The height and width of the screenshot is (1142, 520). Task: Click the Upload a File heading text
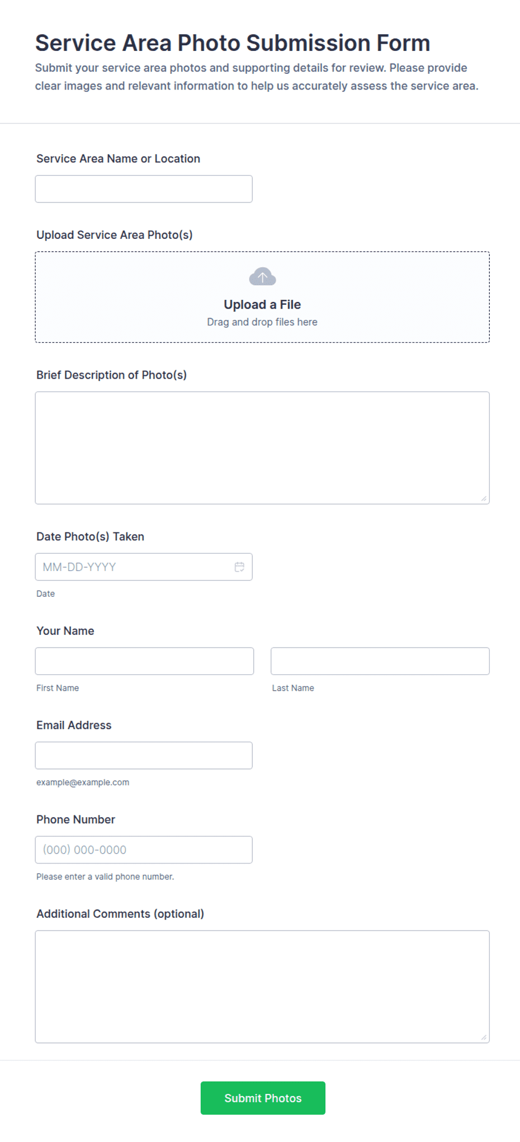pyautogui.click(x=262, y=305)
